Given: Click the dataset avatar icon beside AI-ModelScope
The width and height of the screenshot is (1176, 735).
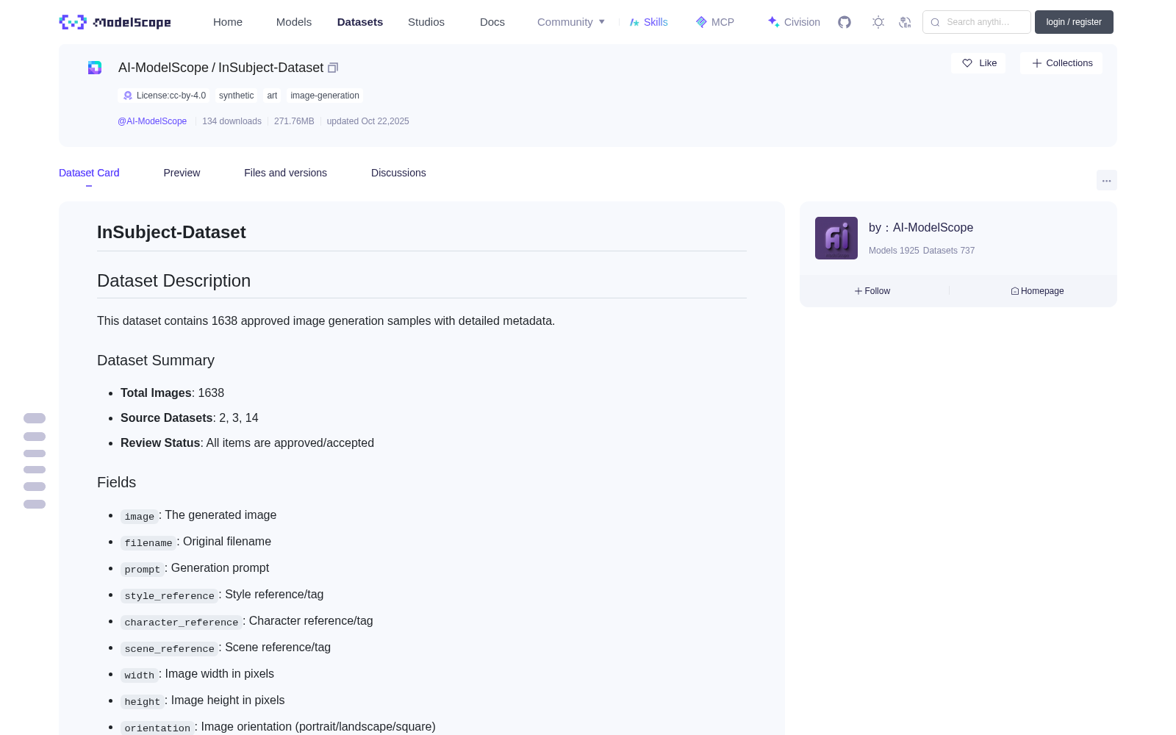Looking at the screenshot, I should (x=95, y=68).
